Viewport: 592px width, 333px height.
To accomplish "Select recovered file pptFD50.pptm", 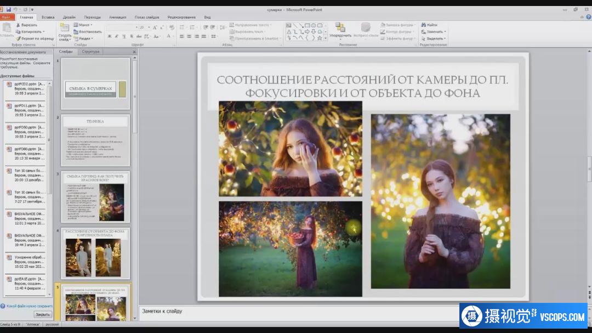I will 26,132.
